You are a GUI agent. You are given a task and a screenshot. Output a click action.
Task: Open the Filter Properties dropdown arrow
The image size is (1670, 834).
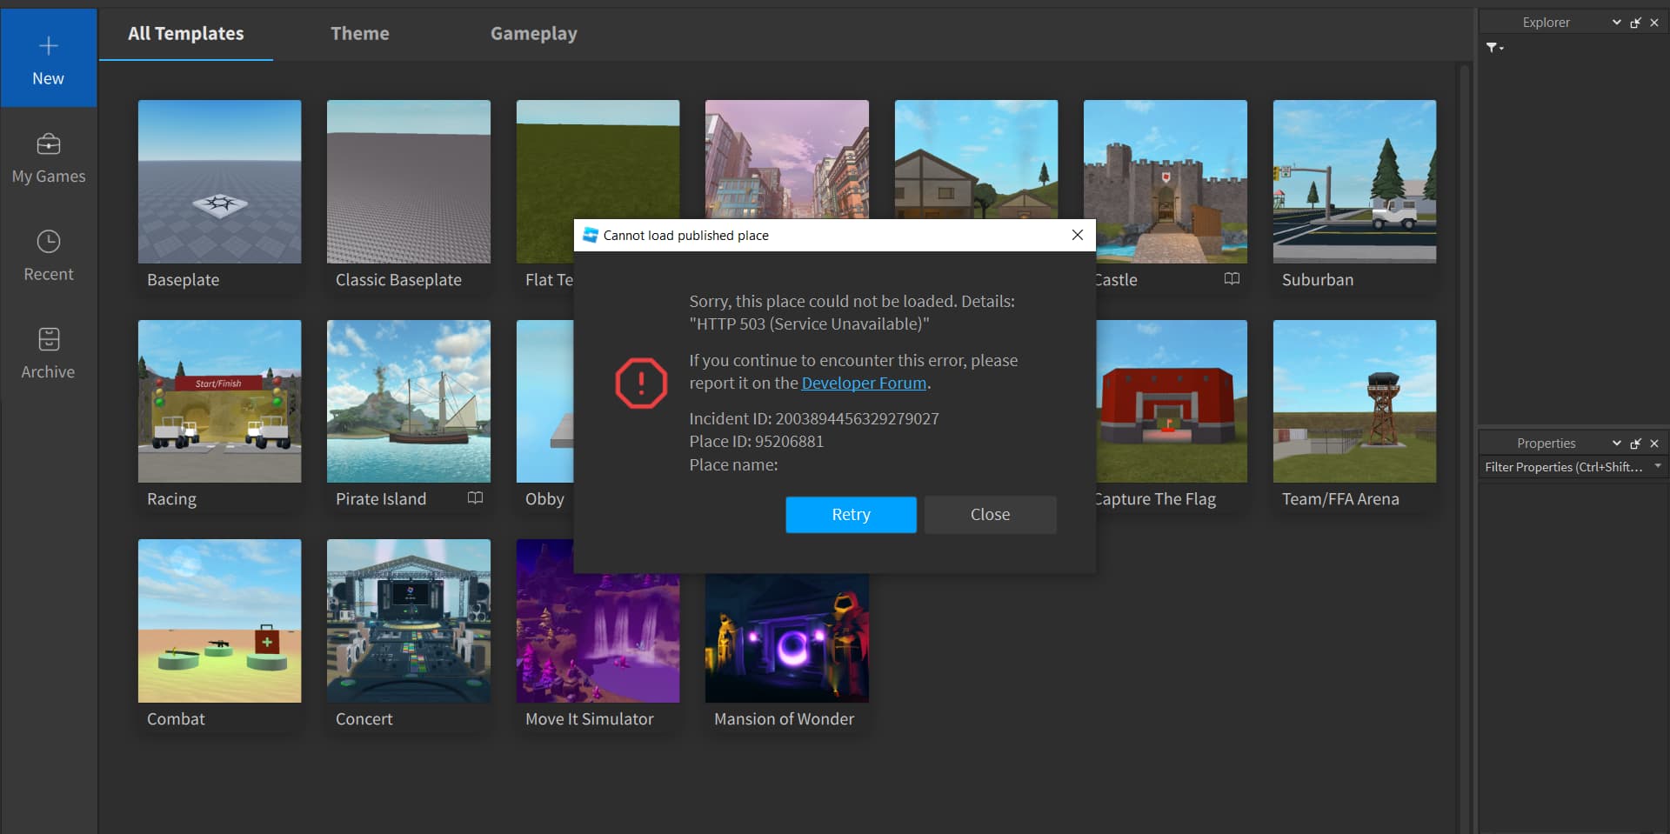coord(1658,467)
